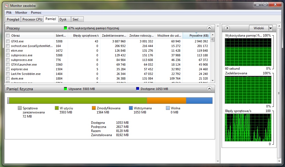Click main pane scrollbar down arrow
Viewport: 285px width, 167px height.
point(218,161)
